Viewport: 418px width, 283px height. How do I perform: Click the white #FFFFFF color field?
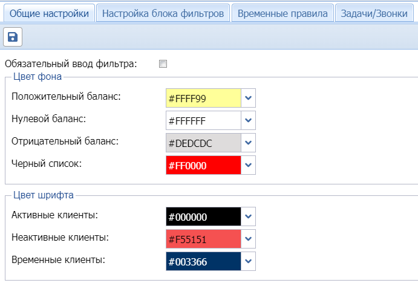(x=203, y=120)
